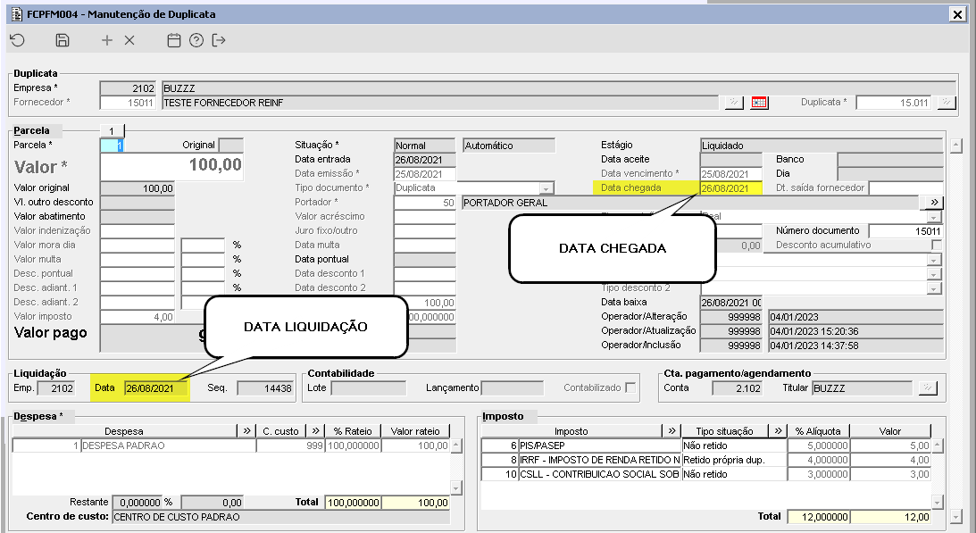Click the Liquidação Data field 26/08/2021
The width and height of the screenshot is (976, 533).
click(155, 387)
